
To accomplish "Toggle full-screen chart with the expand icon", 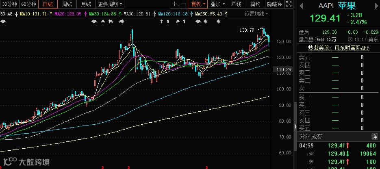I will coord(289,4).
